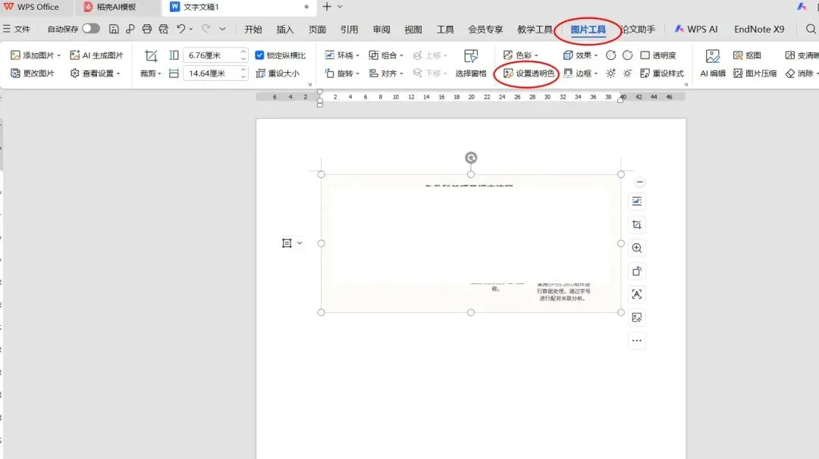Viewport: 819px width, 459px height.
Task: Open the EndNote X9 tab
Action: [759, 30]
